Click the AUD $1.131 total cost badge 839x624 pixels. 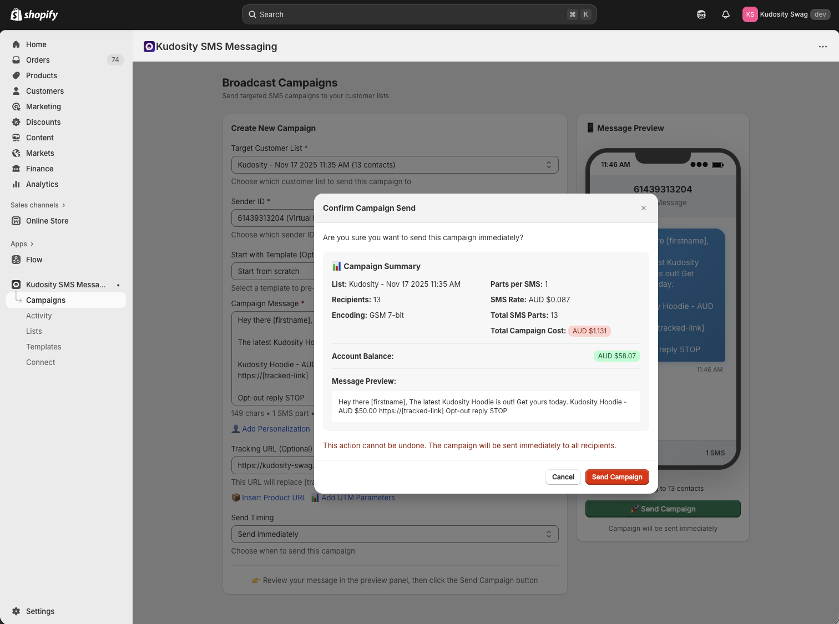point(589,331)
